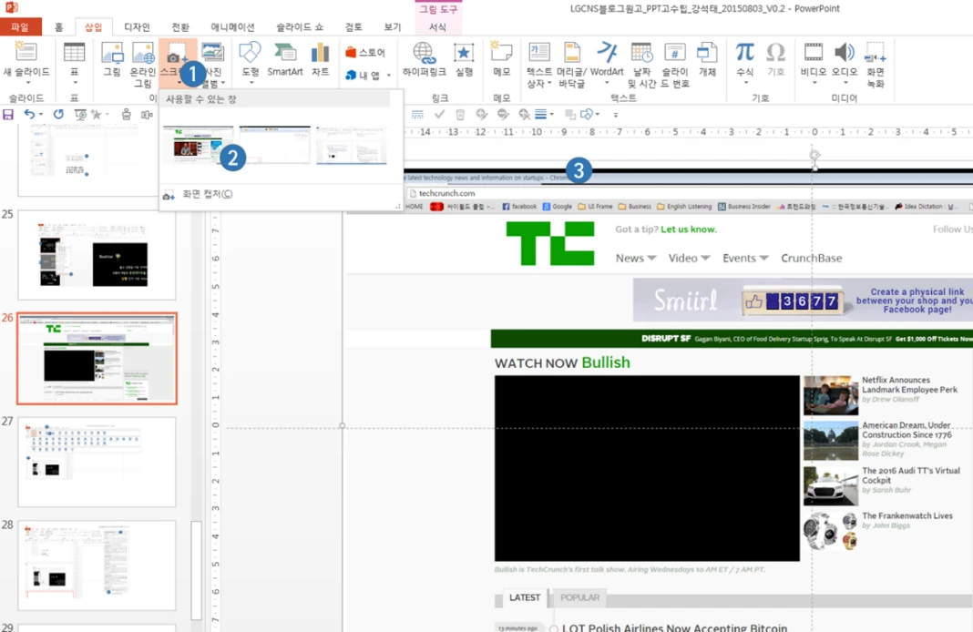Screen dimensions: 973x632
Task: Open the 파일 file tab
Action: coord(20,26)
